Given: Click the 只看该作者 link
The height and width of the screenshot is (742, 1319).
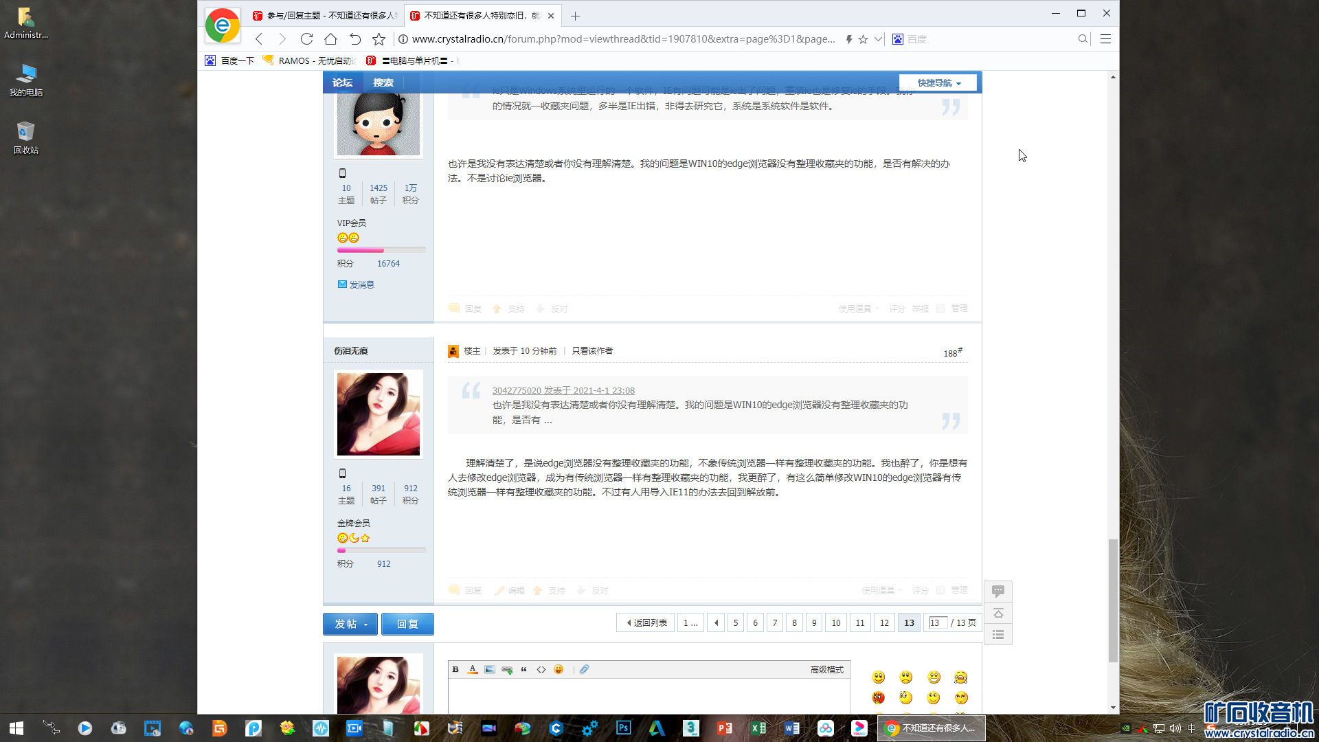Looking at the screenshot, I should pos(592,350).
